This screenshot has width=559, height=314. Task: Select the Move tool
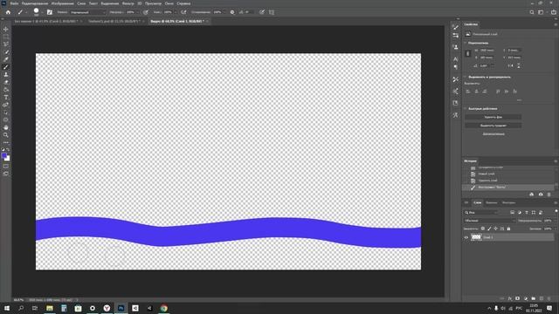pyautogui.click(x=6, y=29)
